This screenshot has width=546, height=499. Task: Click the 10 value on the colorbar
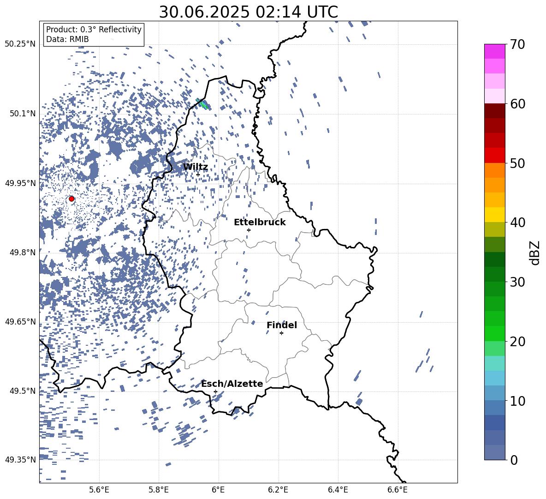[x=517, y=401]
